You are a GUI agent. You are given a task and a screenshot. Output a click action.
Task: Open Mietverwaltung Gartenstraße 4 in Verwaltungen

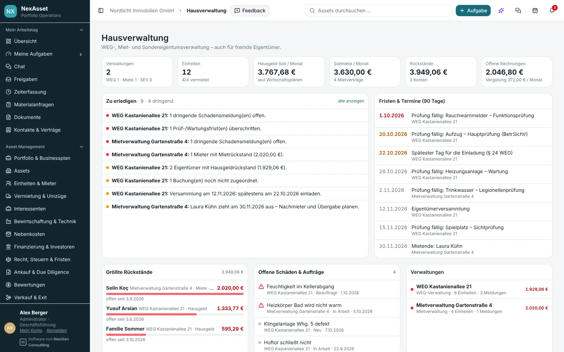point(479,308)
